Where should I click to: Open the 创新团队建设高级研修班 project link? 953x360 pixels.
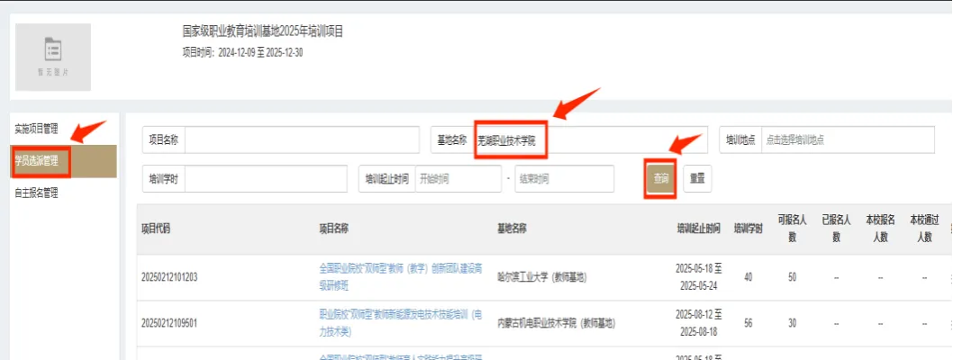[x=402, y=276]
